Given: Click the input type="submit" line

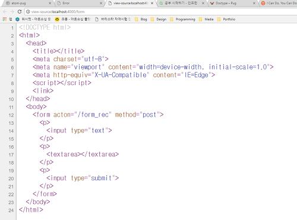Looking at the screenshot, I should point(83,178).
